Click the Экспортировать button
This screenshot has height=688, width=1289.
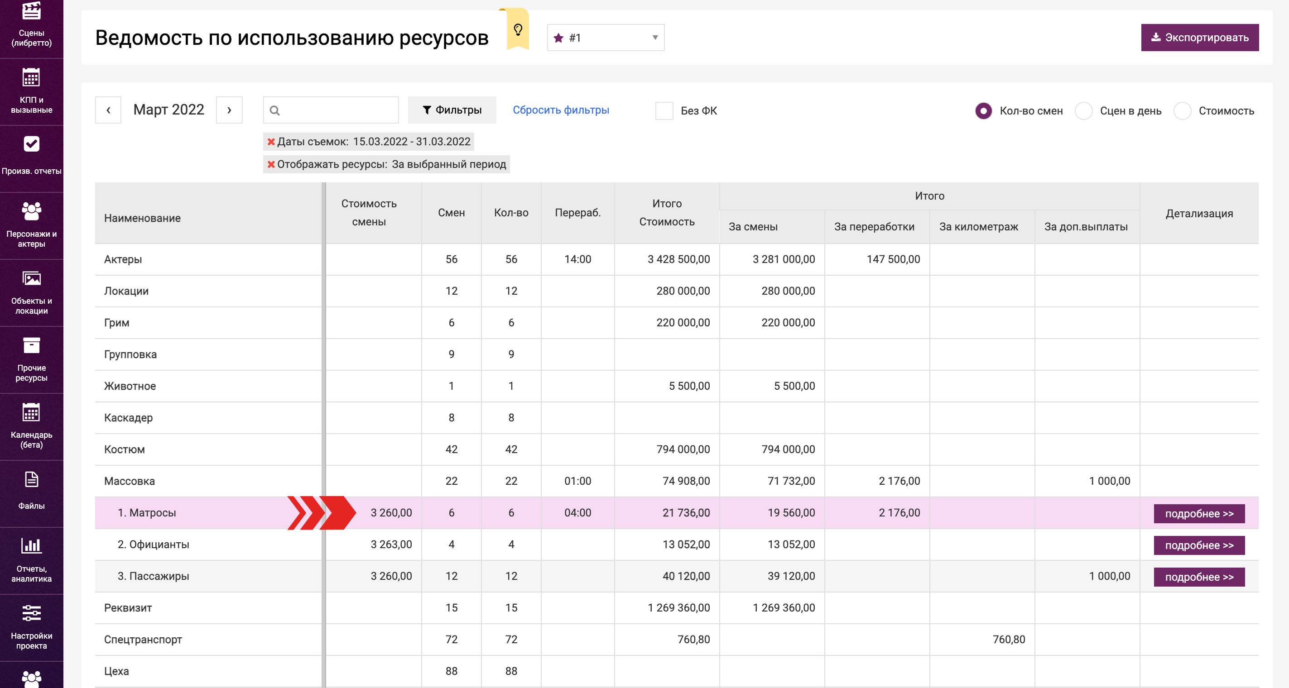click(1200, 38)
